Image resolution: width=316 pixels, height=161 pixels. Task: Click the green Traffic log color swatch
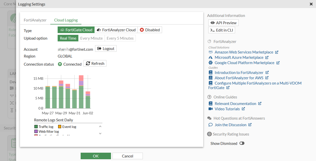pos(36,126)
